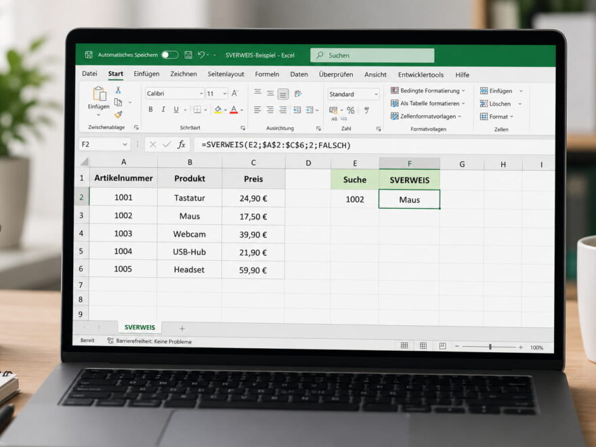Open the F2 name box dropdown
Viewport: 596px width, 447px height.
(125, 144)
